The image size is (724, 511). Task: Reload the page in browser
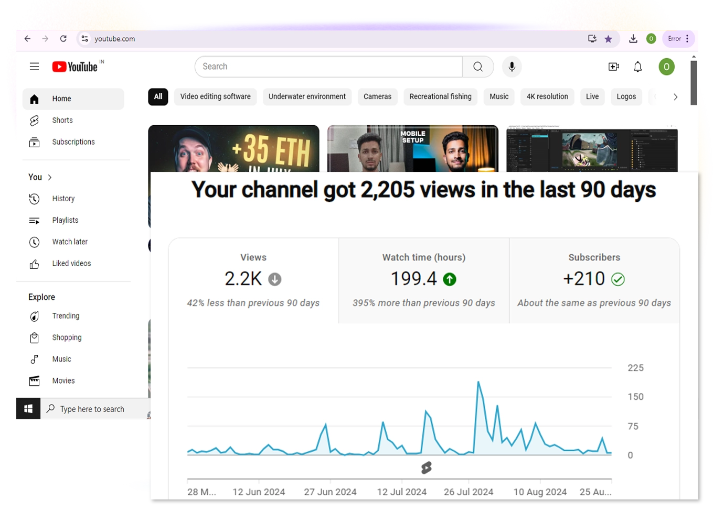(63, 39)
